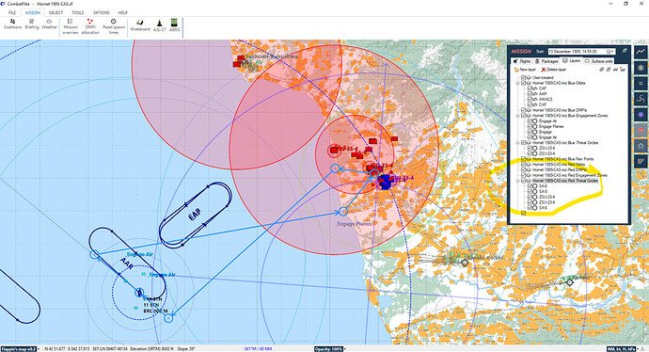Open the AJS-37 tool
This screenshot has height=352, width=649.
159,24
